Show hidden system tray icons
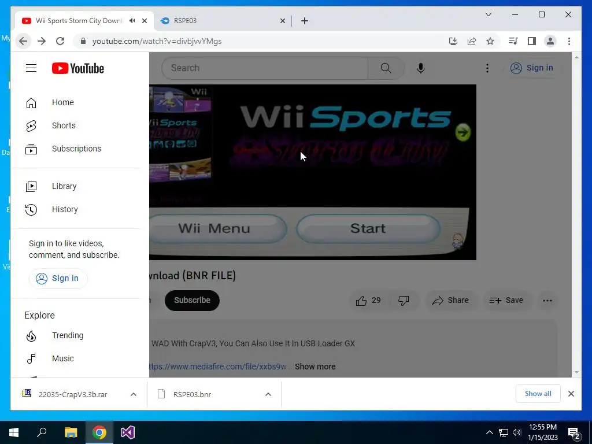Screen dimensions: 592x444 click(x=489, y=432)
